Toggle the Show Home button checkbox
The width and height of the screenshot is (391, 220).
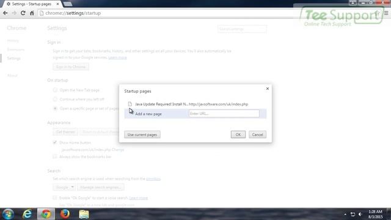pos(55,142)
